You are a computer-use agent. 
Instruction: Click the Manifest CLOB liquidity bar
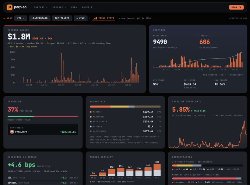[x=207, y=178]
